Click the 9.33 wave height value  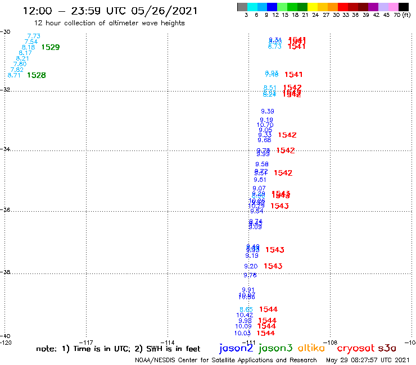pyautogui.click(x=265, y=135)
